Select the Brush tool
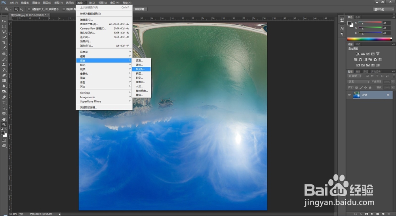This screenshot has width=396, height=216. pos(4,59)
